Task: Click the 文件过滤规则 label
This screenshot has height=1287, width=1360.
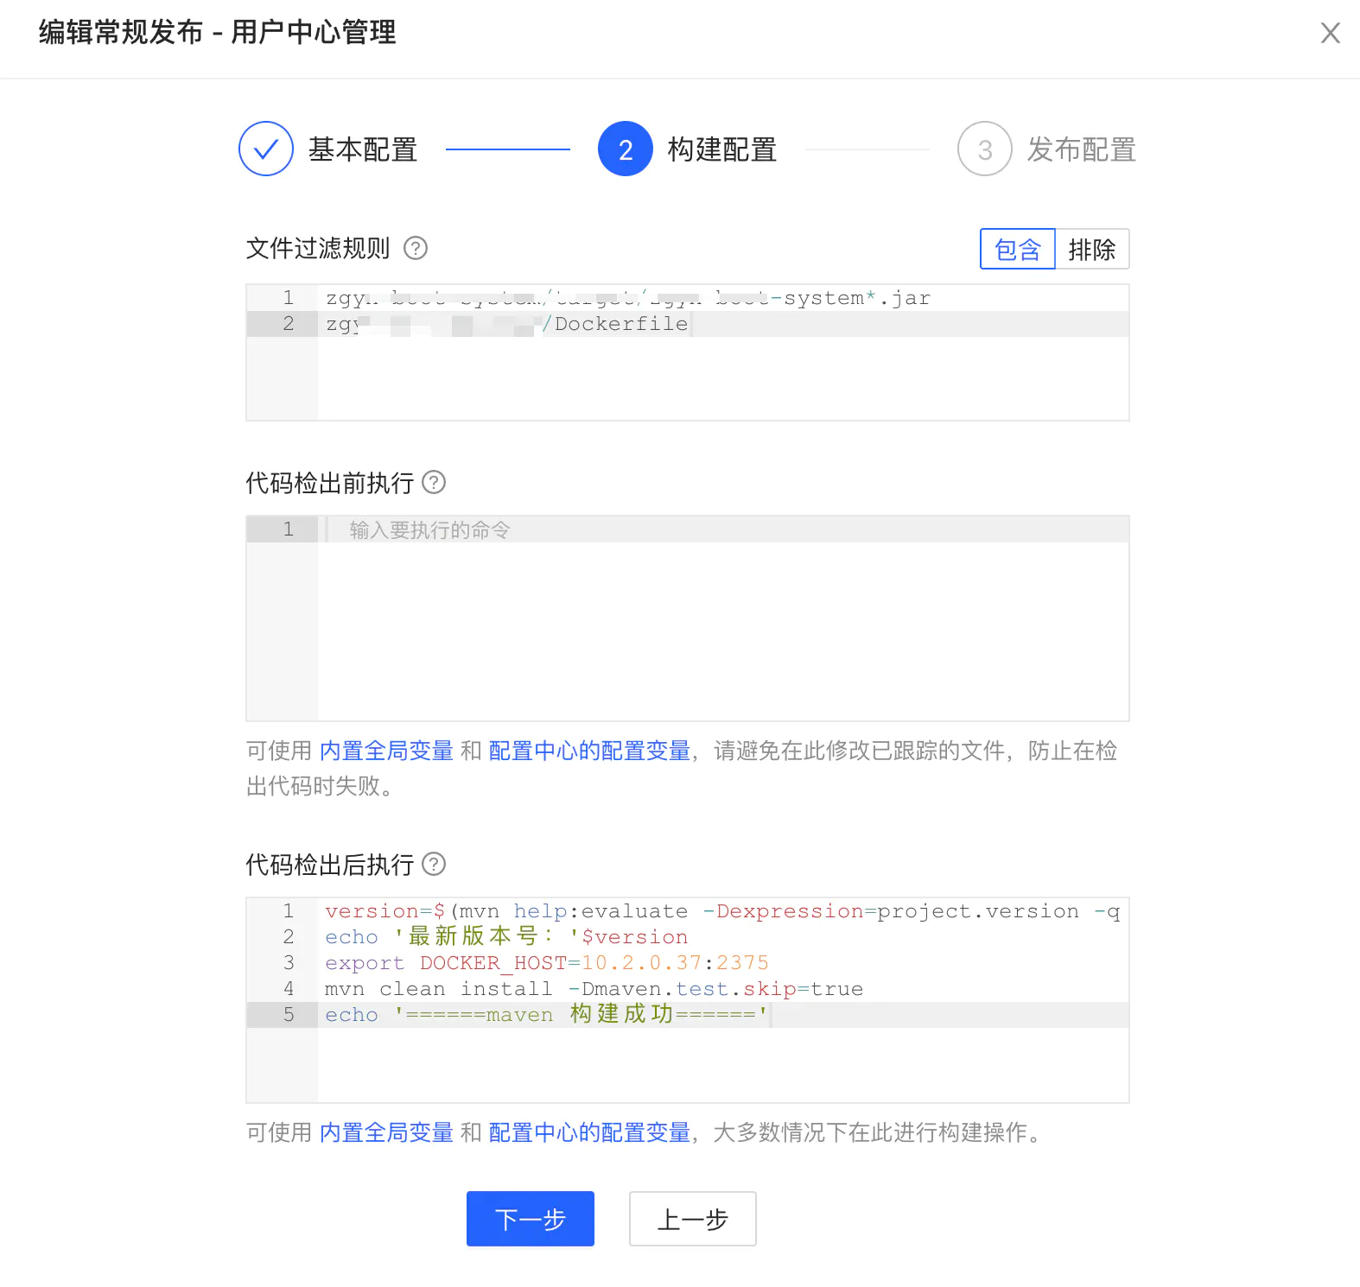Action: (x=318, y=248)
